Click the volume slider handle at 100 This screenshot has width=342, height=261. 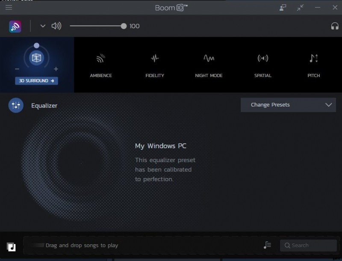click(124, 26)
